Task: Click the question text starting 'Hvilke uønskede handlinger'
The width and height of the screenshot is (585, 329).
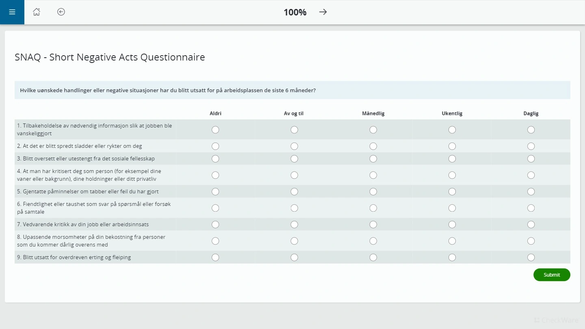Action: [168, 90]
